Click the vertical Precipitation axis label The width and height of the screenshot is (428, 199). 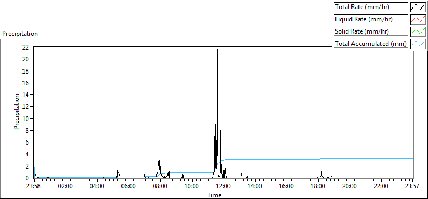click(17, 112)
